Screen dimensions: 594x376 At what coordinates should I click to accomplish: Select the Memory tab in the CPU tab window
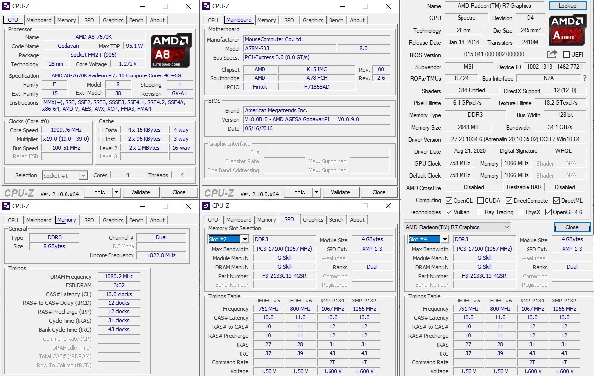click(x=66, y=20)
